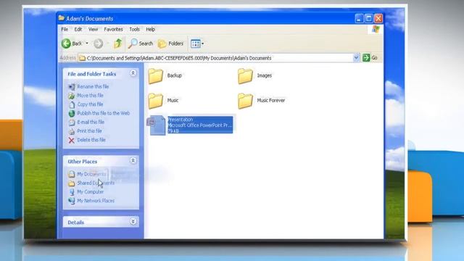Expand the address bar dropdown arrow
Image resolution: width=464 pixels, height=261 pixels.
point(356,58)
